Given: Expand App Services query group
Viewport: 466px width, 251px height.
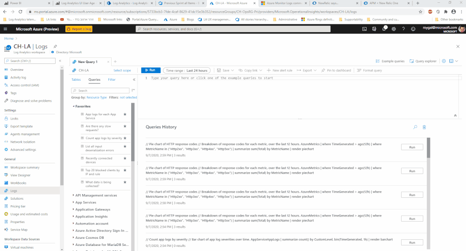Looking at the screenshot, I should pos(73,202).
